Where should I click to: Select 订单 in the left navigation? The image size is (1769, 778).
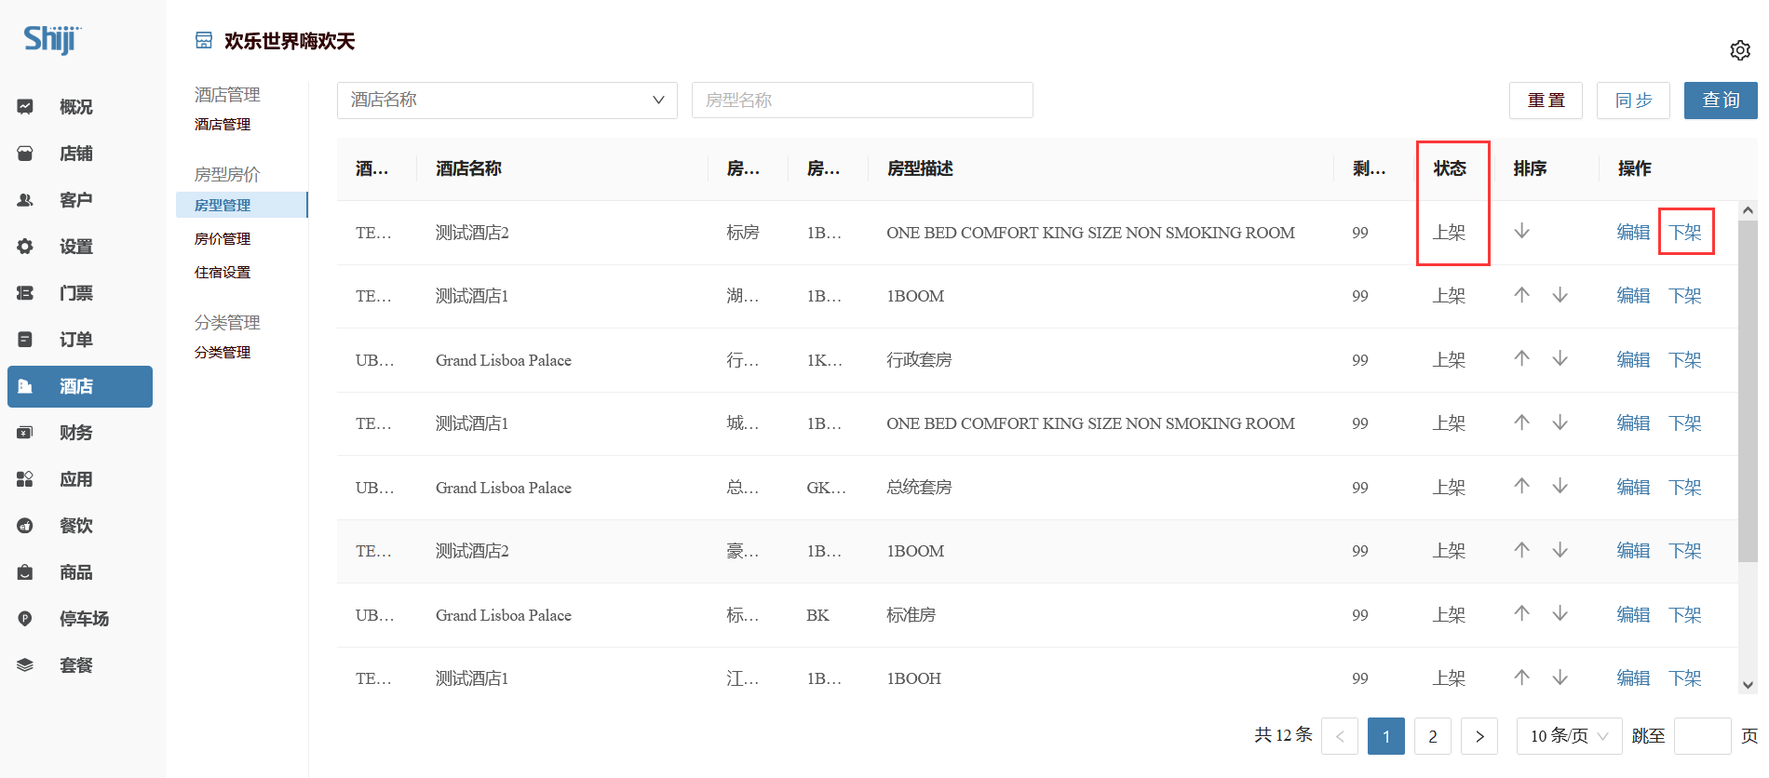click(75, 340)
